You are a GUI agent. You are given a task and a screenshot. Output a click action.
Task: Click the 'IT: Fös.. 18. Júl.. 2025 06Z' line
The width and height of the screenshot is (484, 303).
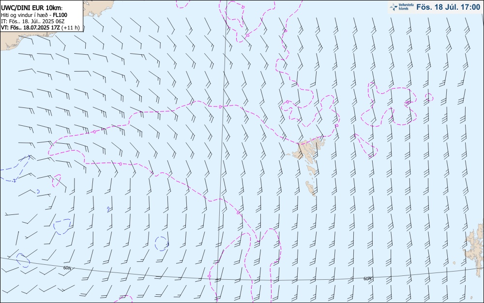point(33,21)
